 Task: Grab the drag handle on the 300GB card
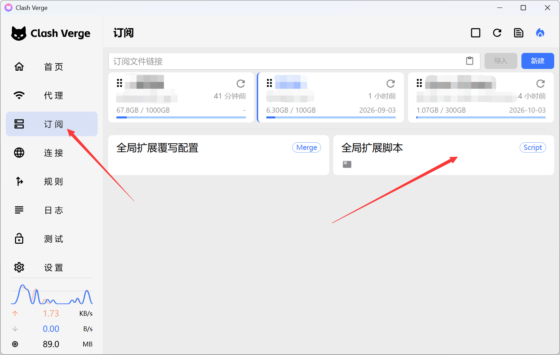pos(419,83)
